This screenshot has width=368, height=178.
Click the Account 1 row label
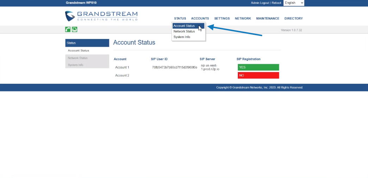coord(122,67)
